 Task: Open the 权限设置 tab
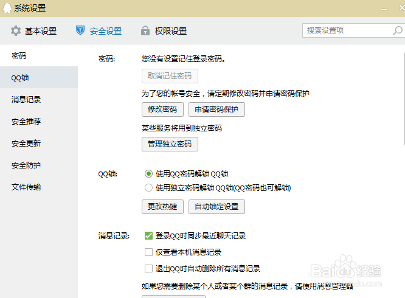click(164, 31)
